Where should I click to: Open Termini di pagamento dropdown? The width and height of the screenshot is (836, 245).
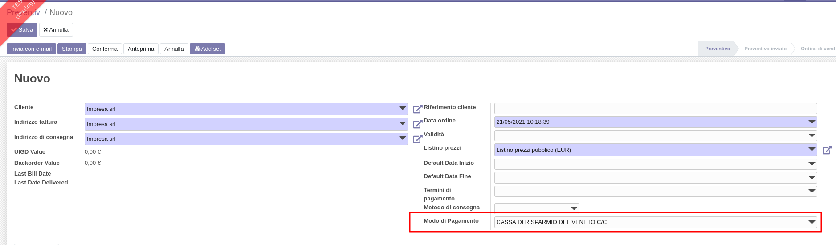812,192
